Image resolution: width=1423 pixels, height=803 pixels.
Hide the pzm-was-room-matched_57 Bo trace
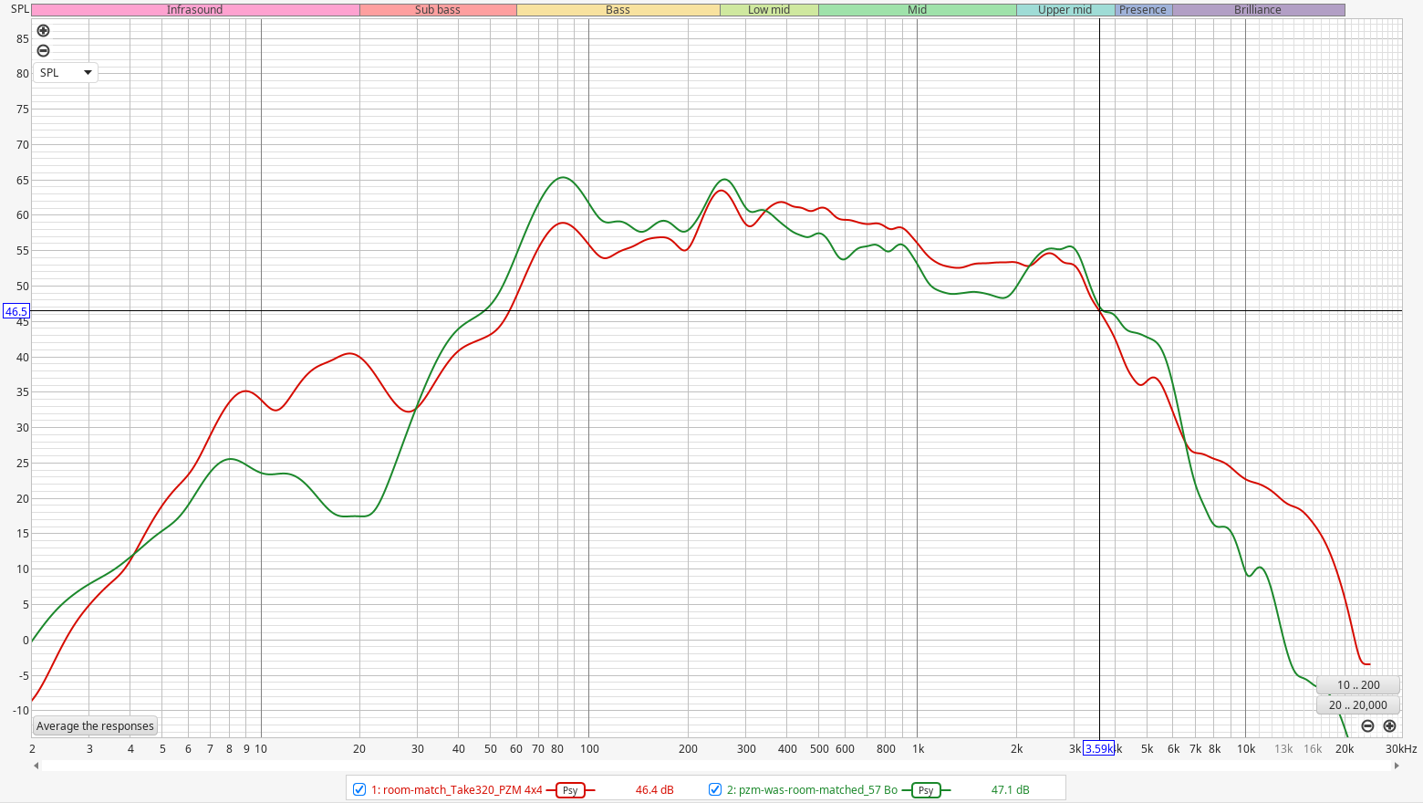(715, 789)
